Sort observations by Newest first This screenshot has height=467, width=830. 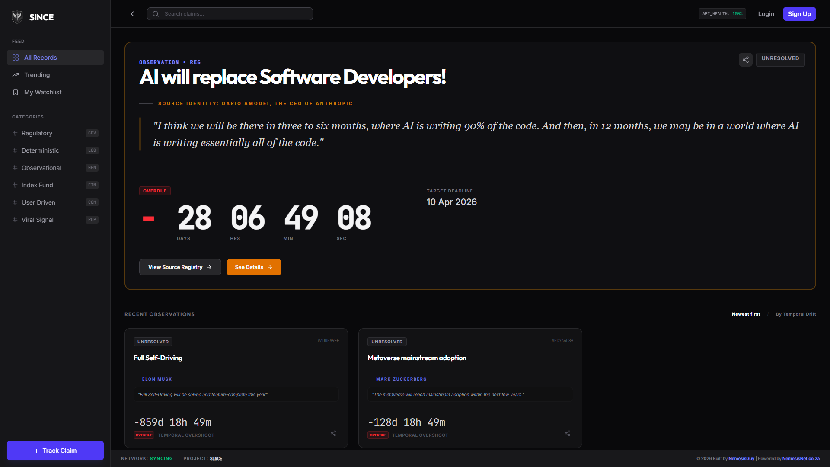point(746,314)
